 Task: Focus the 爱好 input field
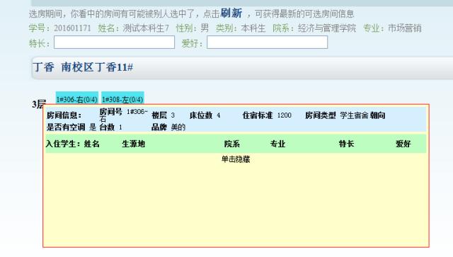click(x=268, y=42)
